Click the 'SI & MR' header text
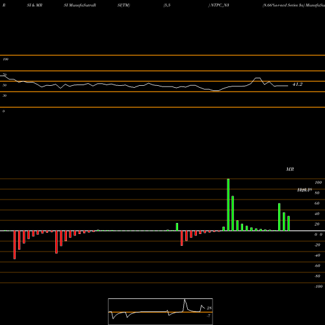Viewport: 325px width, 325px height. [x=34, y=5]
